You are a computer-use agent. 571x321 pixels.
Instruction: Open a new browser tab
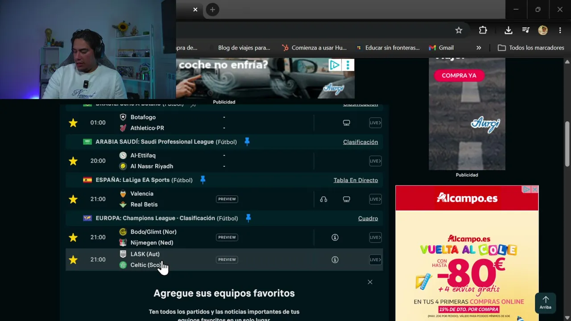click(212, 9)
